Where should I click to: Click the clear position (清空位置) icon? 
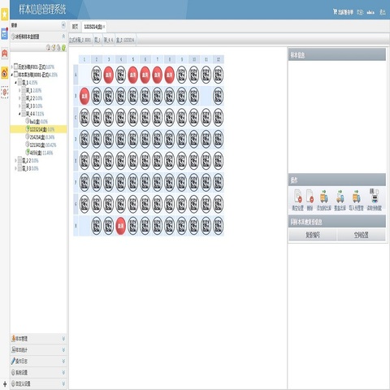pyautogui.click(x=298, y=197)
